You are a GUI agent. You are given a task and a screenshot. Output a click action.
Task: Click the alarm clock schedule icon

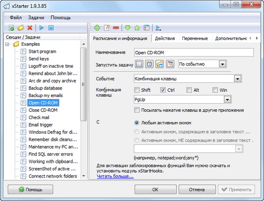[x=149, y=64]
